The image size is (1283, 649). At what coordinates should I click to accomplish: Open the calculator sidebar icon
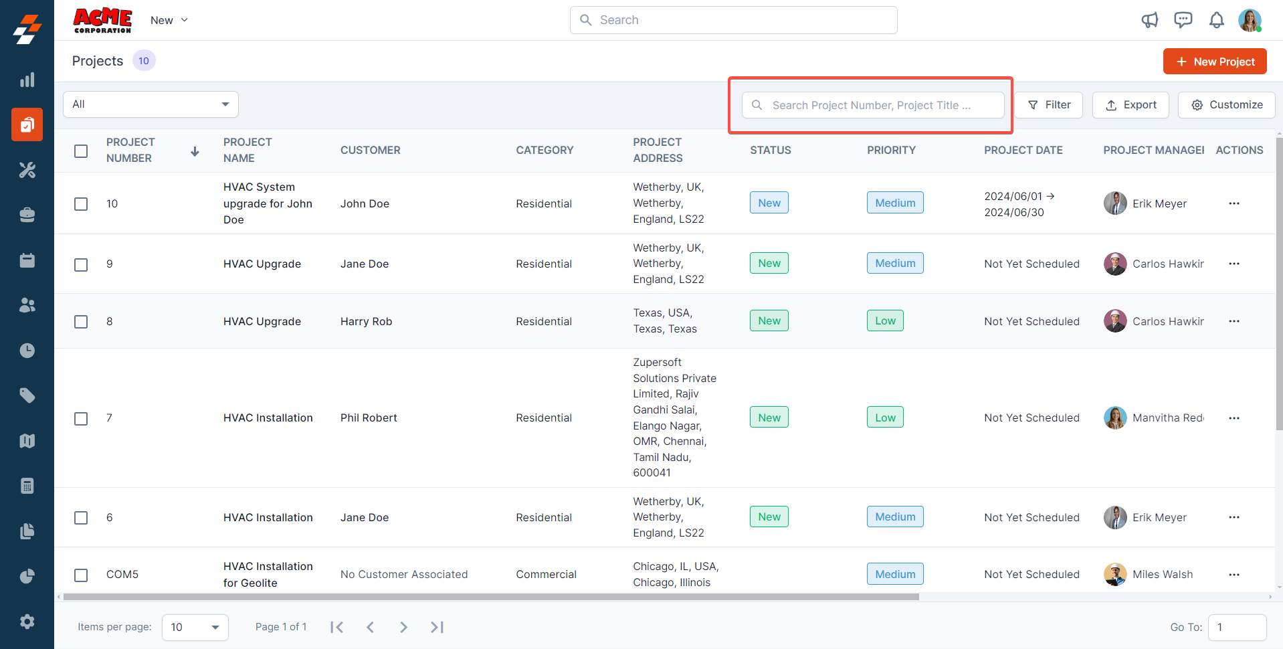[27, 486]
